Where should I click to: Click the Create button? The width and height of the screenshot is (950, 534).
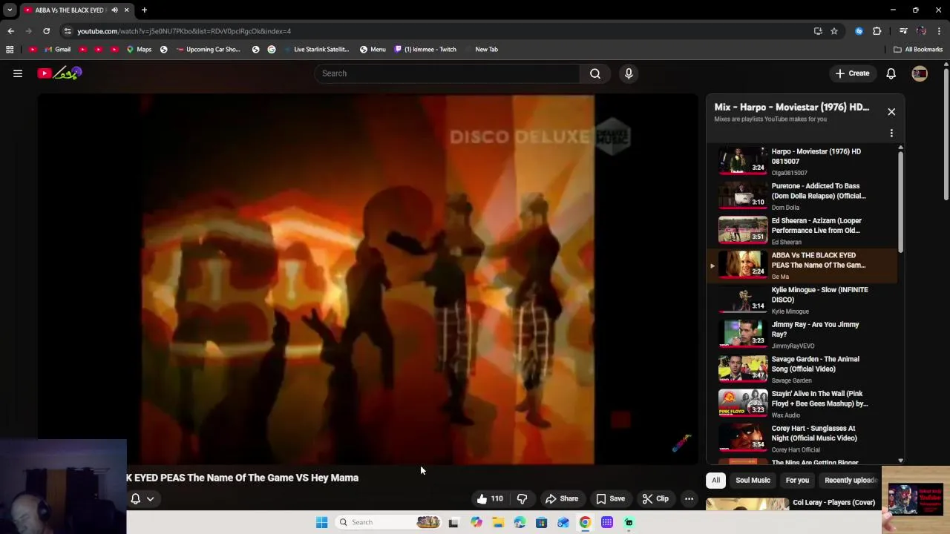[852, 73]
